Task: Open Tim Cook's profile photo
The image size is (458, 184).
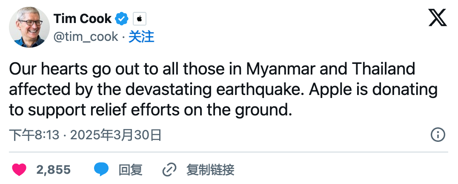Action: [x=29, y=27]
